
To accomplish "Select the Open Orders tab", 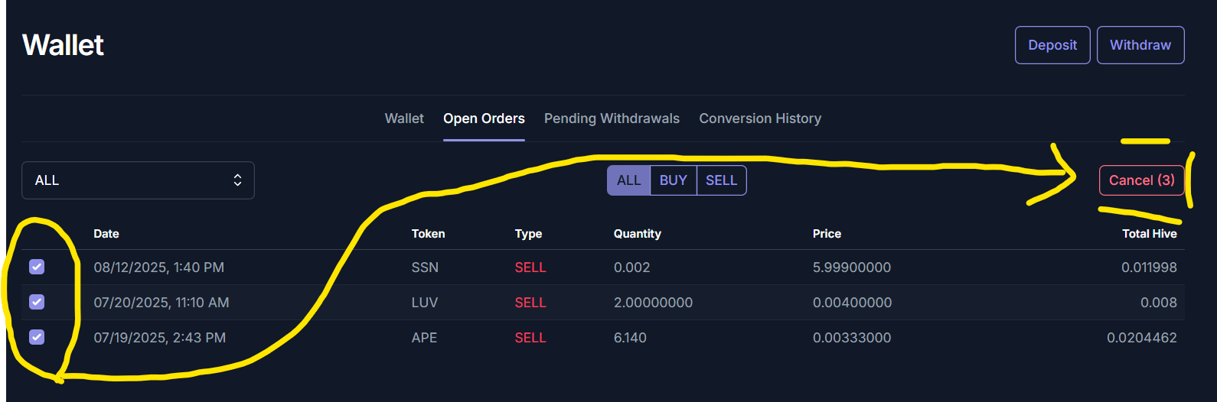I will 484,118.
